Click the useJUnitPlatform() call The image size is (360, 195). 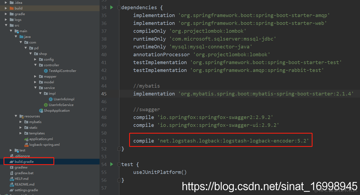point(160,172)
